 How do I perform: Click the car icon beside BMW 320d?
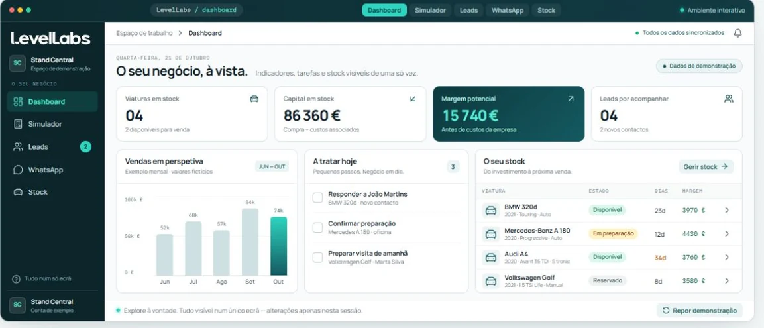point(491,211)
